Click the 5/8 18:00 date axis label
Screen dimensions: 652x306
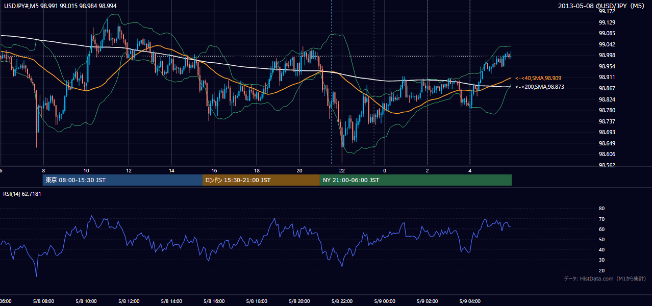coord(257,301)
